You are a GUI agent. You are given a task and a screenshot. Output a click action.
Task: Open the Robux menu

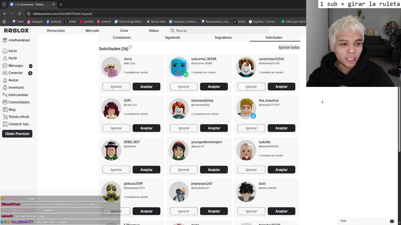154,30
